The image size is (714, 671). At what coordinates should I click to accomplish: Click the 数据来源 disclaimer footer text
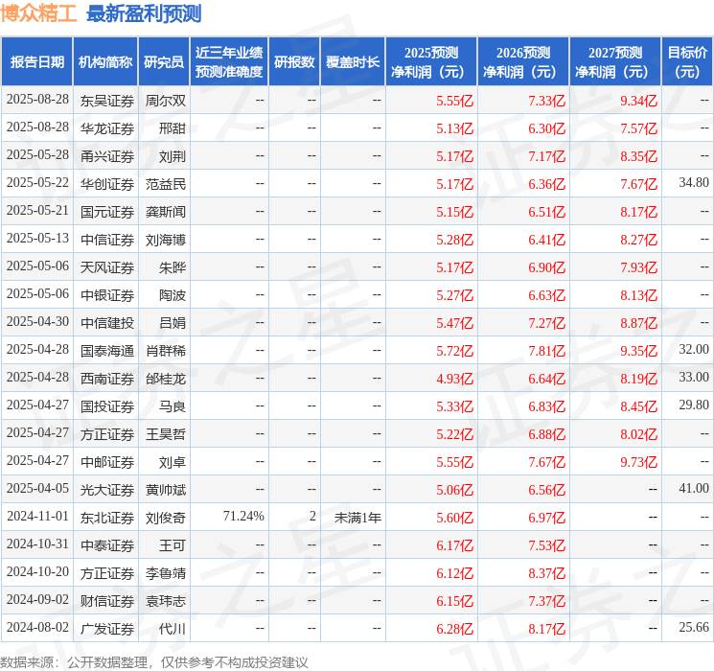[x=154, y=661]
